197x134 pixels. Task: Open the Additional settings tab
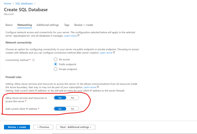pyautogui.click(x=48, y=25)
